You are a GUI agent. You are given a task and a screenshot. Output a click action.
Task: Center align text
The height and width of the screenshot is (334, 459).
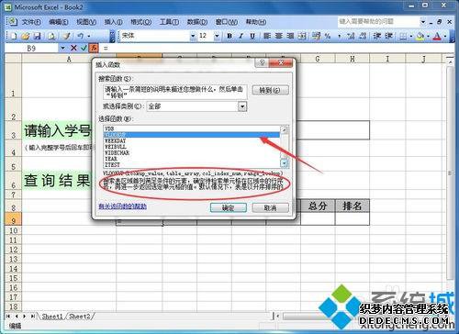coord(279,36)
